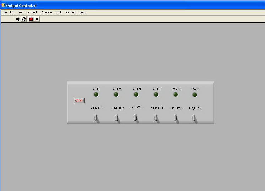Click the "Output Control.vi" window title
The image size is (265, 191).
point(21,6)
